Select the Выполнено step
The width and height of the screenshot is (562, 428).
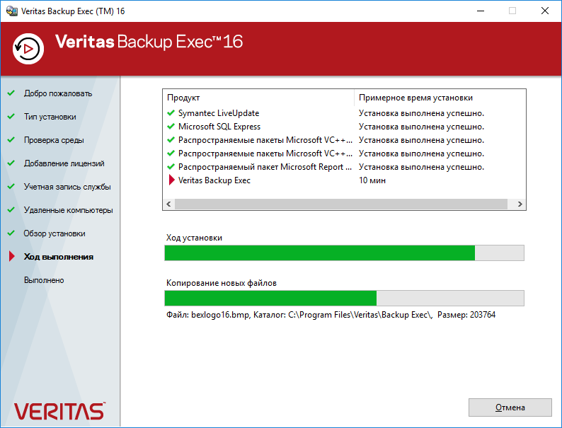click(44, 280)
